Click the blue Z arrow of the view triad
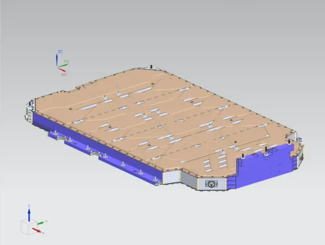 (x=29, y=215)
